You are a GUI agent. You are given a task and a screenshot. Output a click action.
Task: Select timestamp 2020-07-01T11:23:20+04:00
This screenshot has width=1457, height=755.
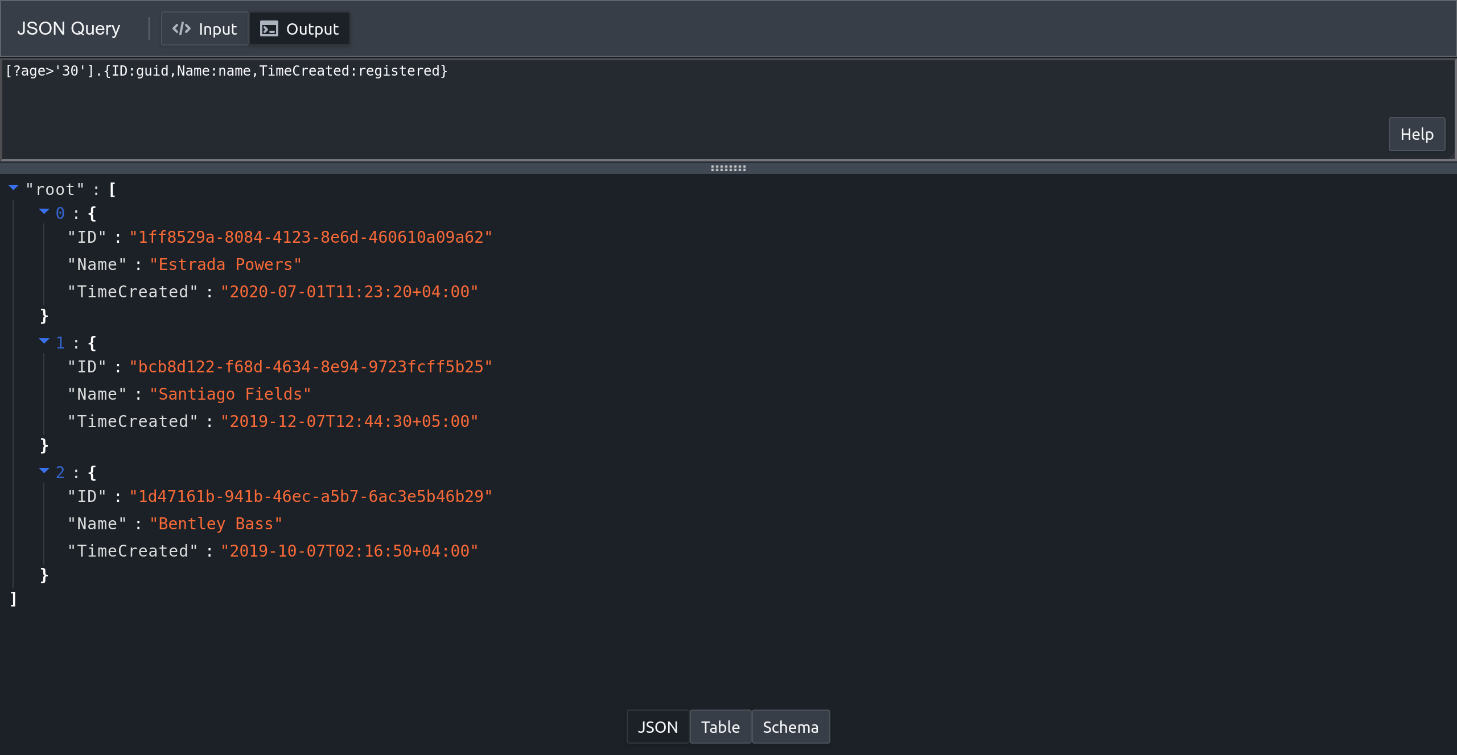click(349, 292)
